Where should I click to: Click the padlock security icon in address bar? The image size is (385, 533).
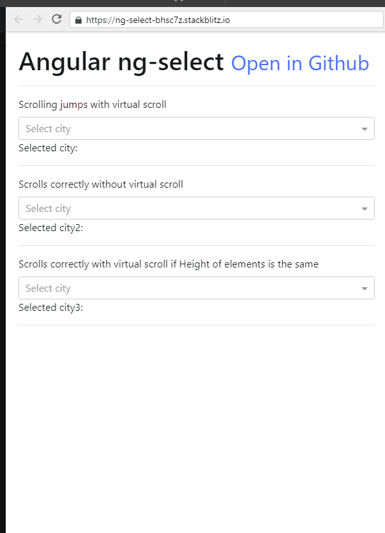(x=78, y=20)
